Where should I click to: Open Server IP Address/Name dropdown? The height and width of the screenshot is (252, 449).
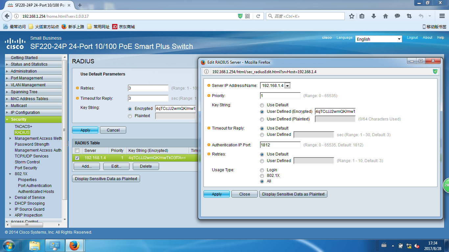point(275,86)
